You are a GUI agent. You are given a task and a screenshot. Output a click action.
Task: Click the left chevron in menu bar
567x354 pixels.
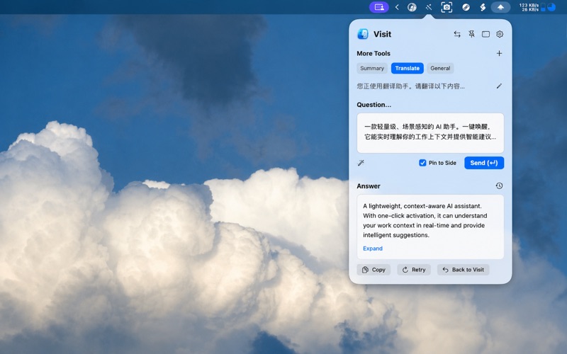click(397, 7)
